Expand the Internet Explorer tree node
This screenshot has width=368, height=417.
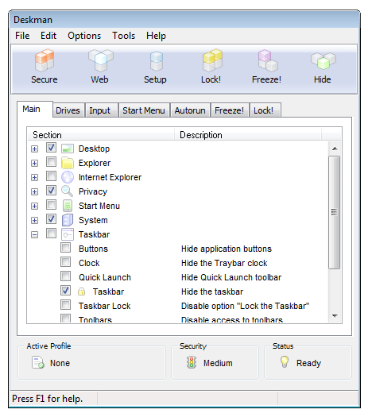click(34, 177)
